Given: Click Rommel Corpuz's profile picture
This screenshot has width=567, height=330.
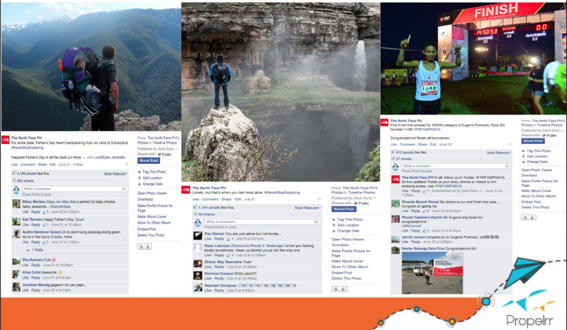Looking at the screenshot, I should tap(198, 275).
